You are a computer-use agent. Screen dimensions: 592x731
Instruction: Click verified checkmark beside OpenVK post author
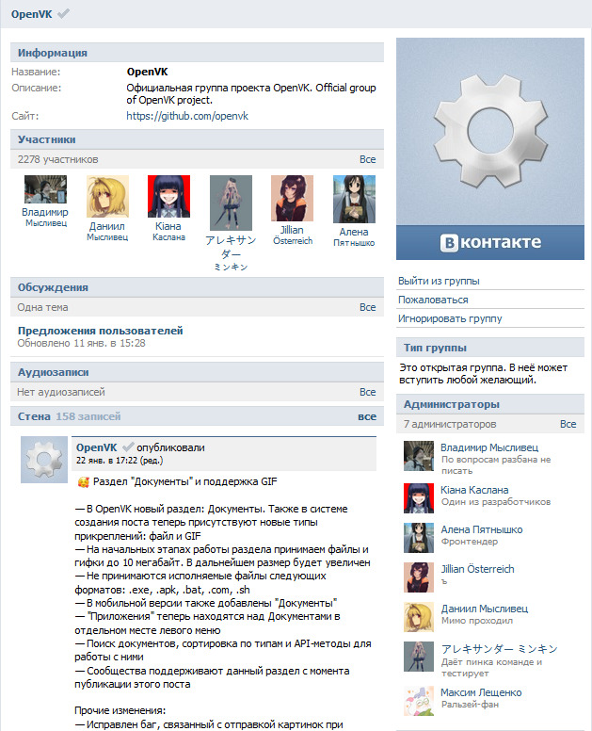tap(128, 447)
